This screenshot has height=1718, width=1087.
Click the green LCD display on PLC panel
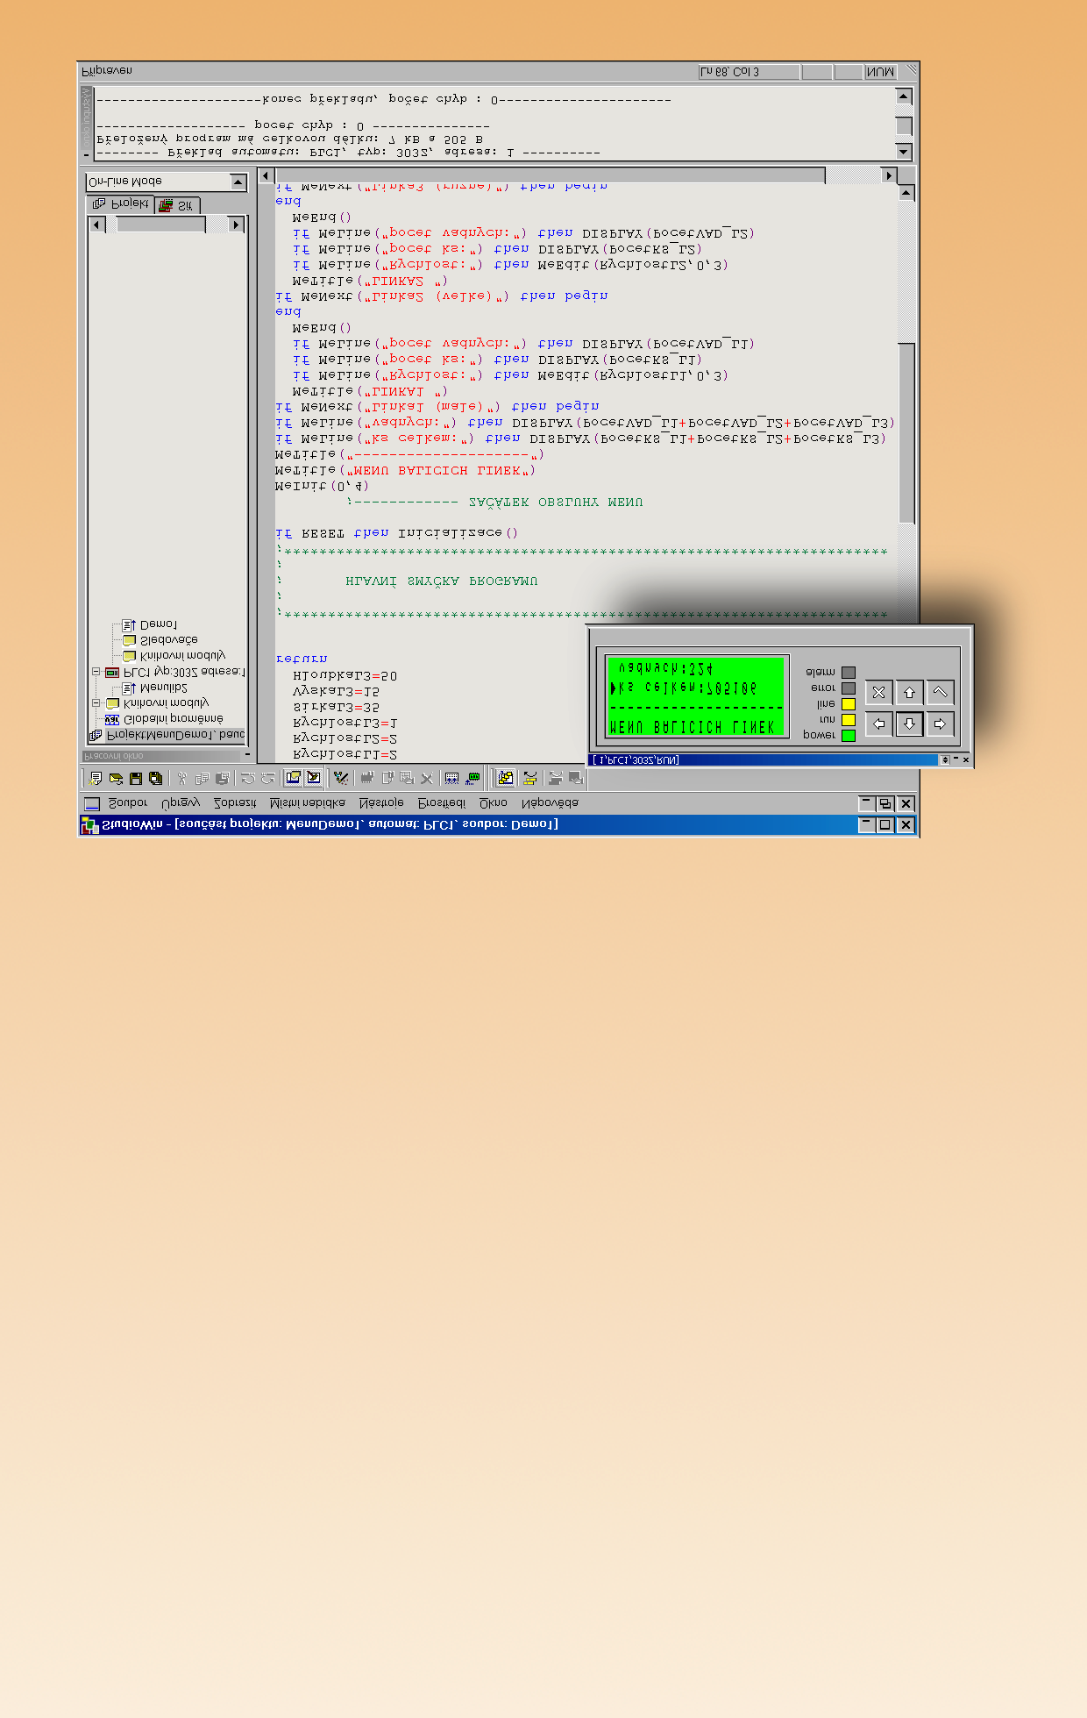pyautogui.click(x=696, y=696)
